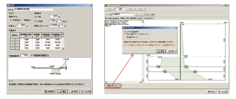
Task: Cancel the 構造力学にセット popup with 取消
Action: 171,51
